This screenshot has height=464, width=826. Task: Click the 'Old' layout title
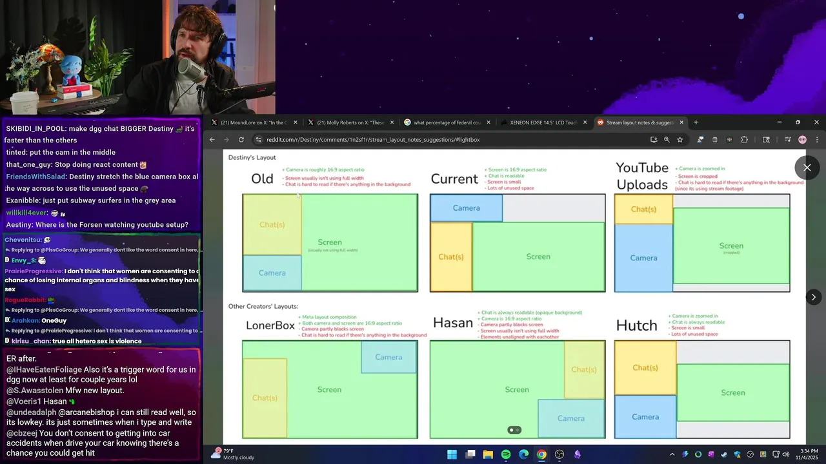tap(262, 179)
